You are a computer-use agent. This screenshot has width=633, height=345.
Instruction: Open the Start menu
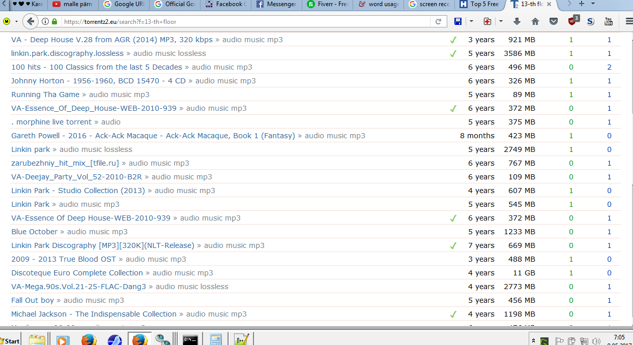(10, 340)
